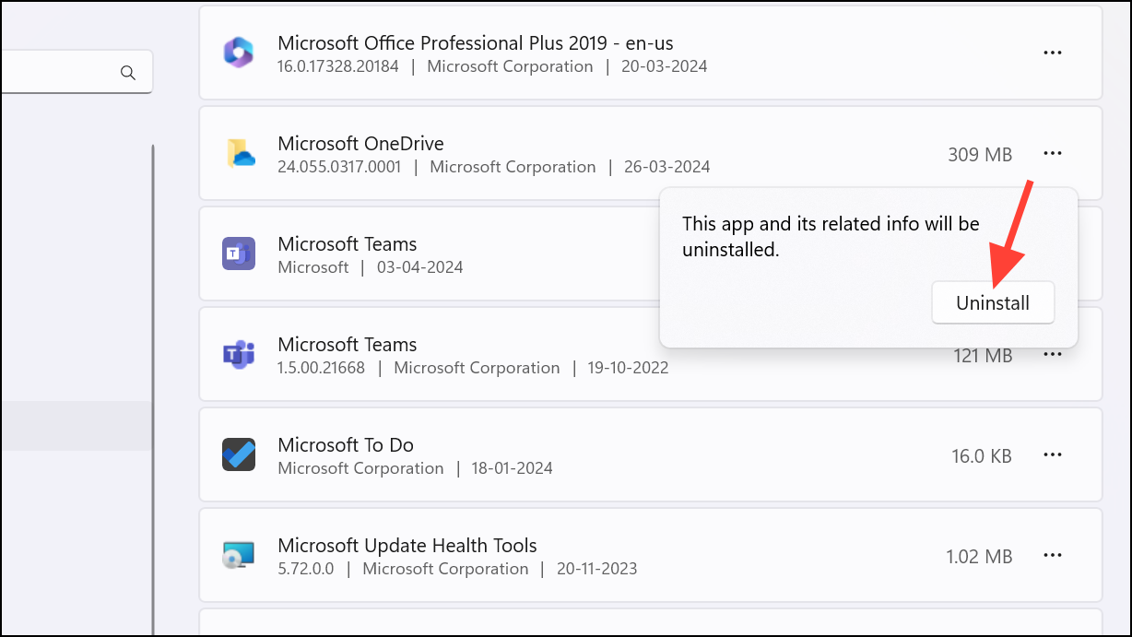Image resolution: width=1132 pixels, height=637 pixels.
Task: Click the Microsoft Office Professional Plus icon
Action: pyautogui.click(x=239, y=53)
